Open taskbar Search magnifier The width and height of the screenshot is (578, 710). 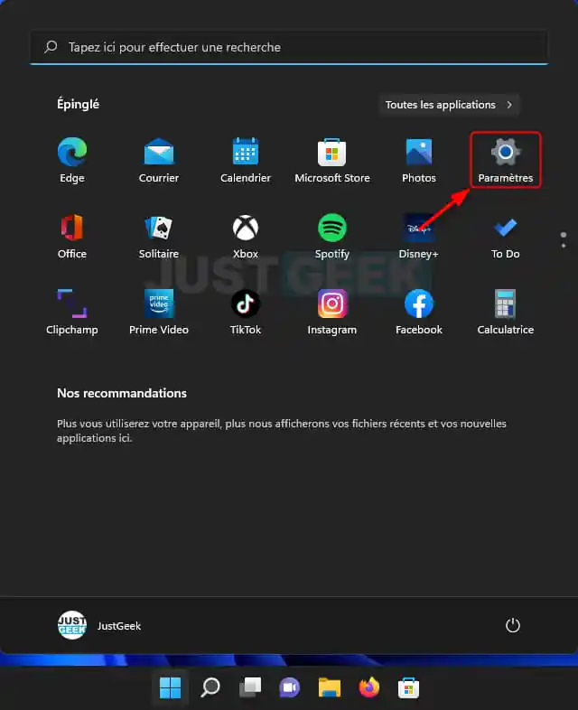(x=210, y=687)
